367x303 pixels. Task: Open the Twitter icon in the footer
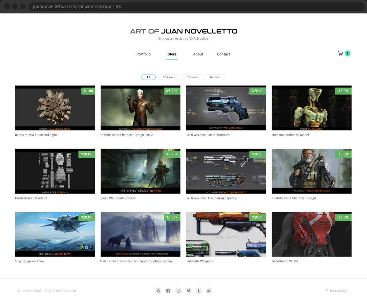tap(188, 290)
